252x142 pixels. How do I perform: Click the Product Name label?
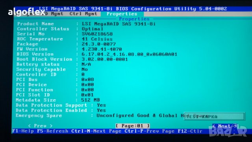[35, 24]
